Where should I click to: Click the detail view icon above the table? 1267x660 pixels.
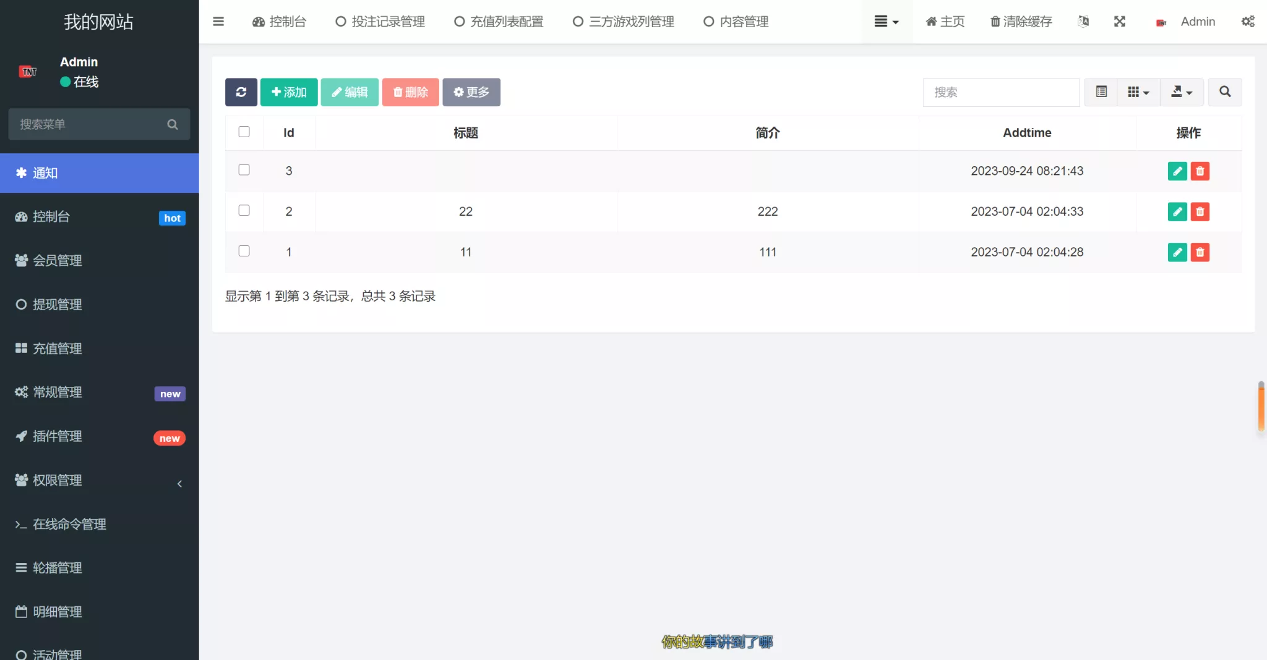coord(1101,92)
